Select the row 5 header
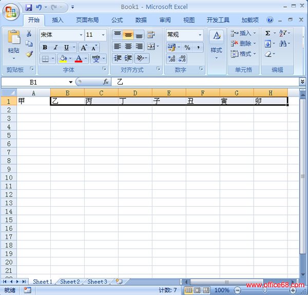Screen dimensions: 308x295 [9, 135]
